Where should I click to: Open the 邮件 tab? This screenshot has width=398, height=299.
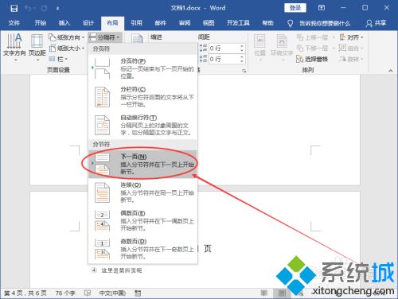[x=161, y=23]
